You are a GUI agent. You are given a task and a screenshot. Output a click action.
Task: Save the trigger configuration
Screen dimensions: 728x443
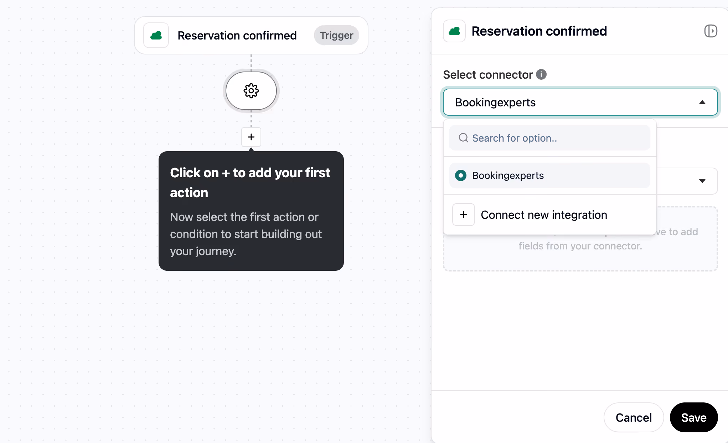click(x=694, y=417)
